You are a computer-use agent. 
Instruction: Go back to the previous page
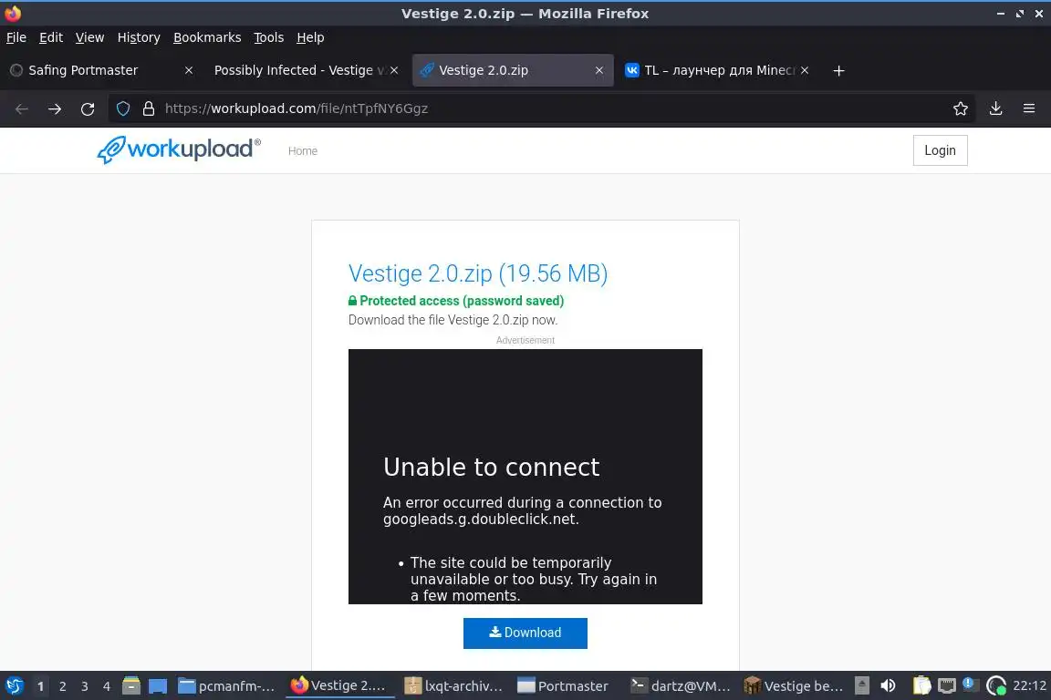(22, 108)
